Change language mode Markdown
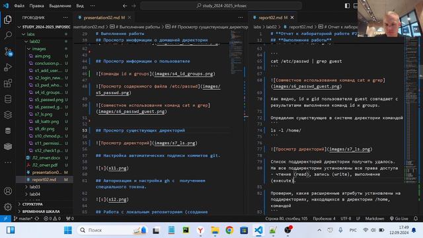 coord(375,219)
